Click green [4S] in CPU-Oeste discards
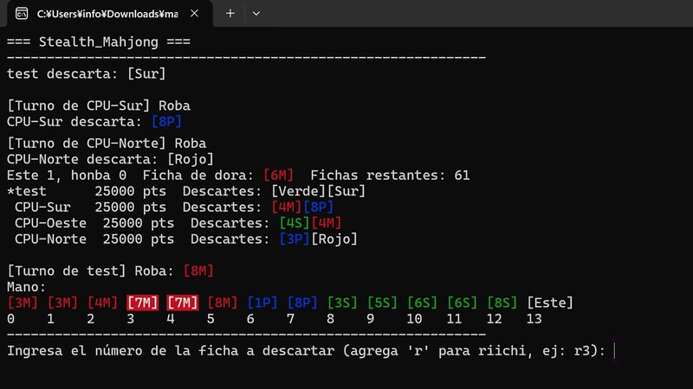 (295, 223)
